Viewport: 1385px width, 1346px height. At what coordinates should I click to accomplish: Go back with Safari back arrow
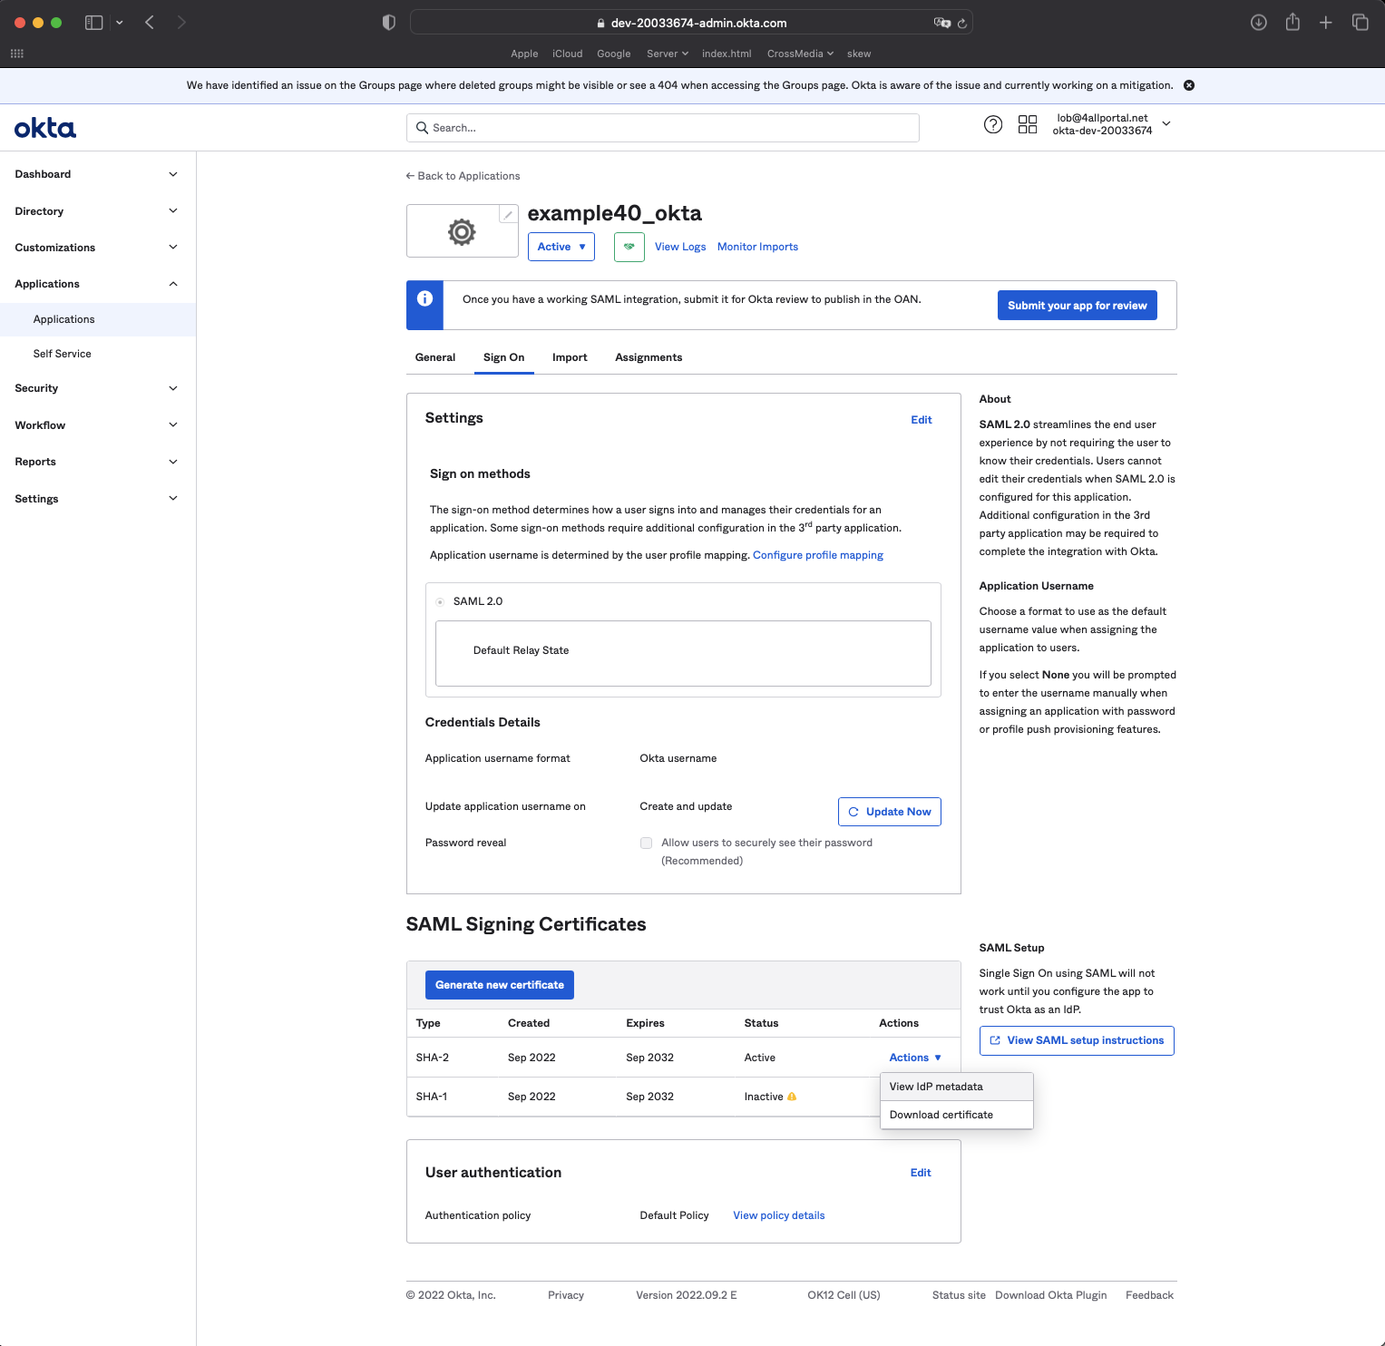150,23
